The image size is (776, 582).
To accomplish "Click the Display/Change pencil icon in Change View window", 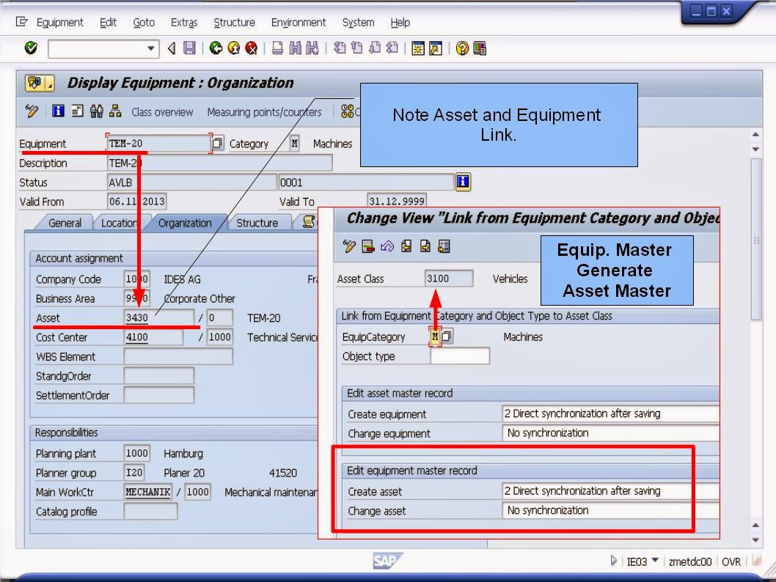I will point(348,246).
